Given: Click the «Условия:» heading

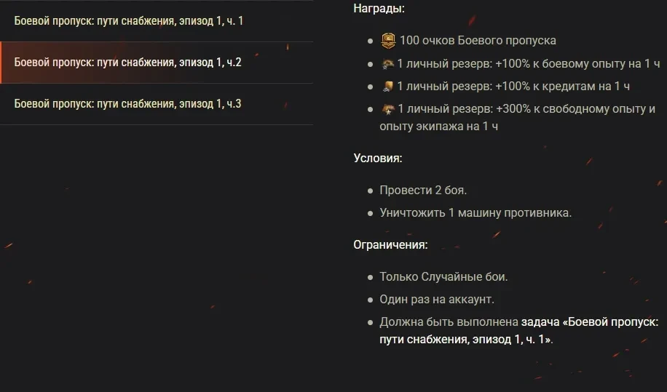Looking at the screenshot, I should (x=377, y=158).
